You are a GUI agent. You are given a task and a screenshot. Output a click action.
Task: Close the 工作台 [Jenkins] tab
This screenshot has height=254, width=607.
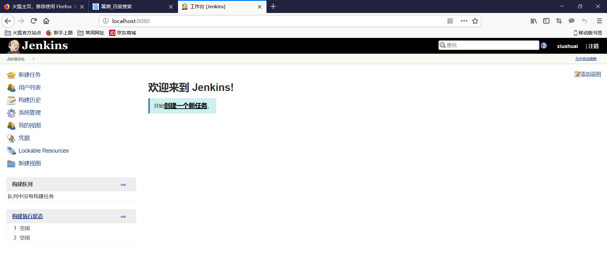coord(260,7)
